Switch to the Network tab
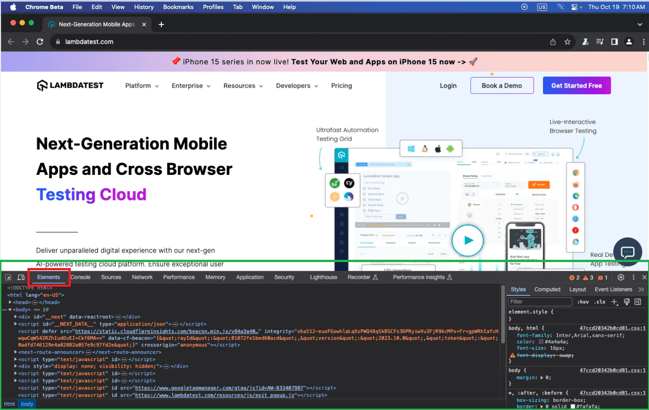 pos(142,277)
